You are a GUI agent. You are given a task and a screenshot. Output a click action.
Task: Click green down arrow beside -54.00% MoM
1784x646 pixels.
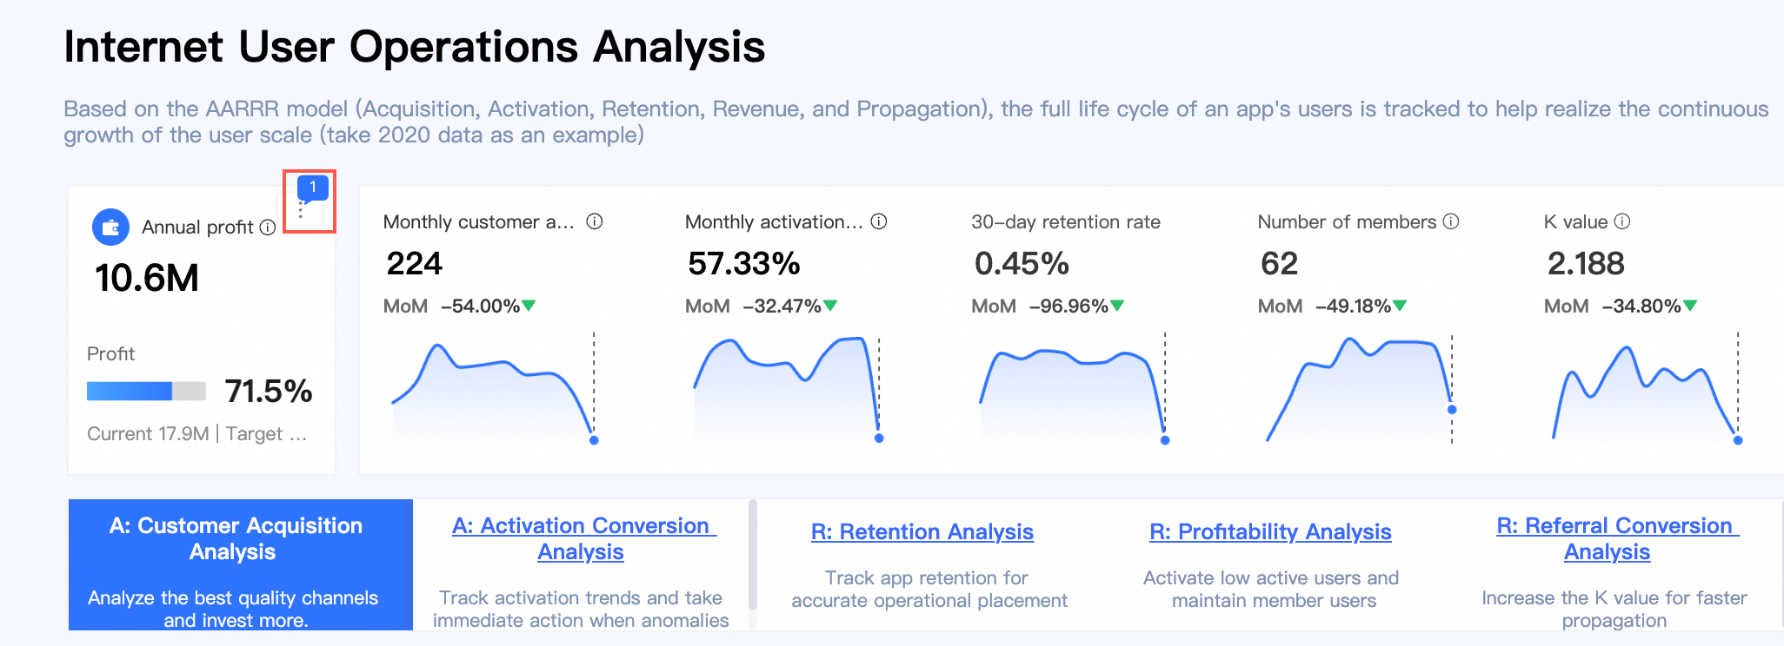[x=529, y=306]
